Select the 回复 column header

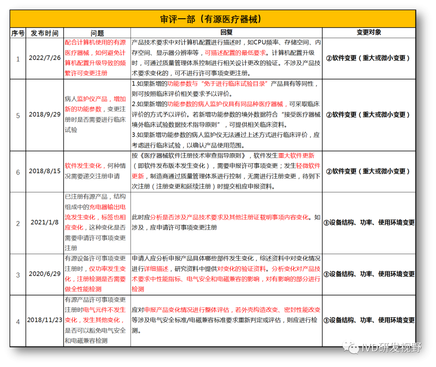pyautogui.click(x=226, y=33)
